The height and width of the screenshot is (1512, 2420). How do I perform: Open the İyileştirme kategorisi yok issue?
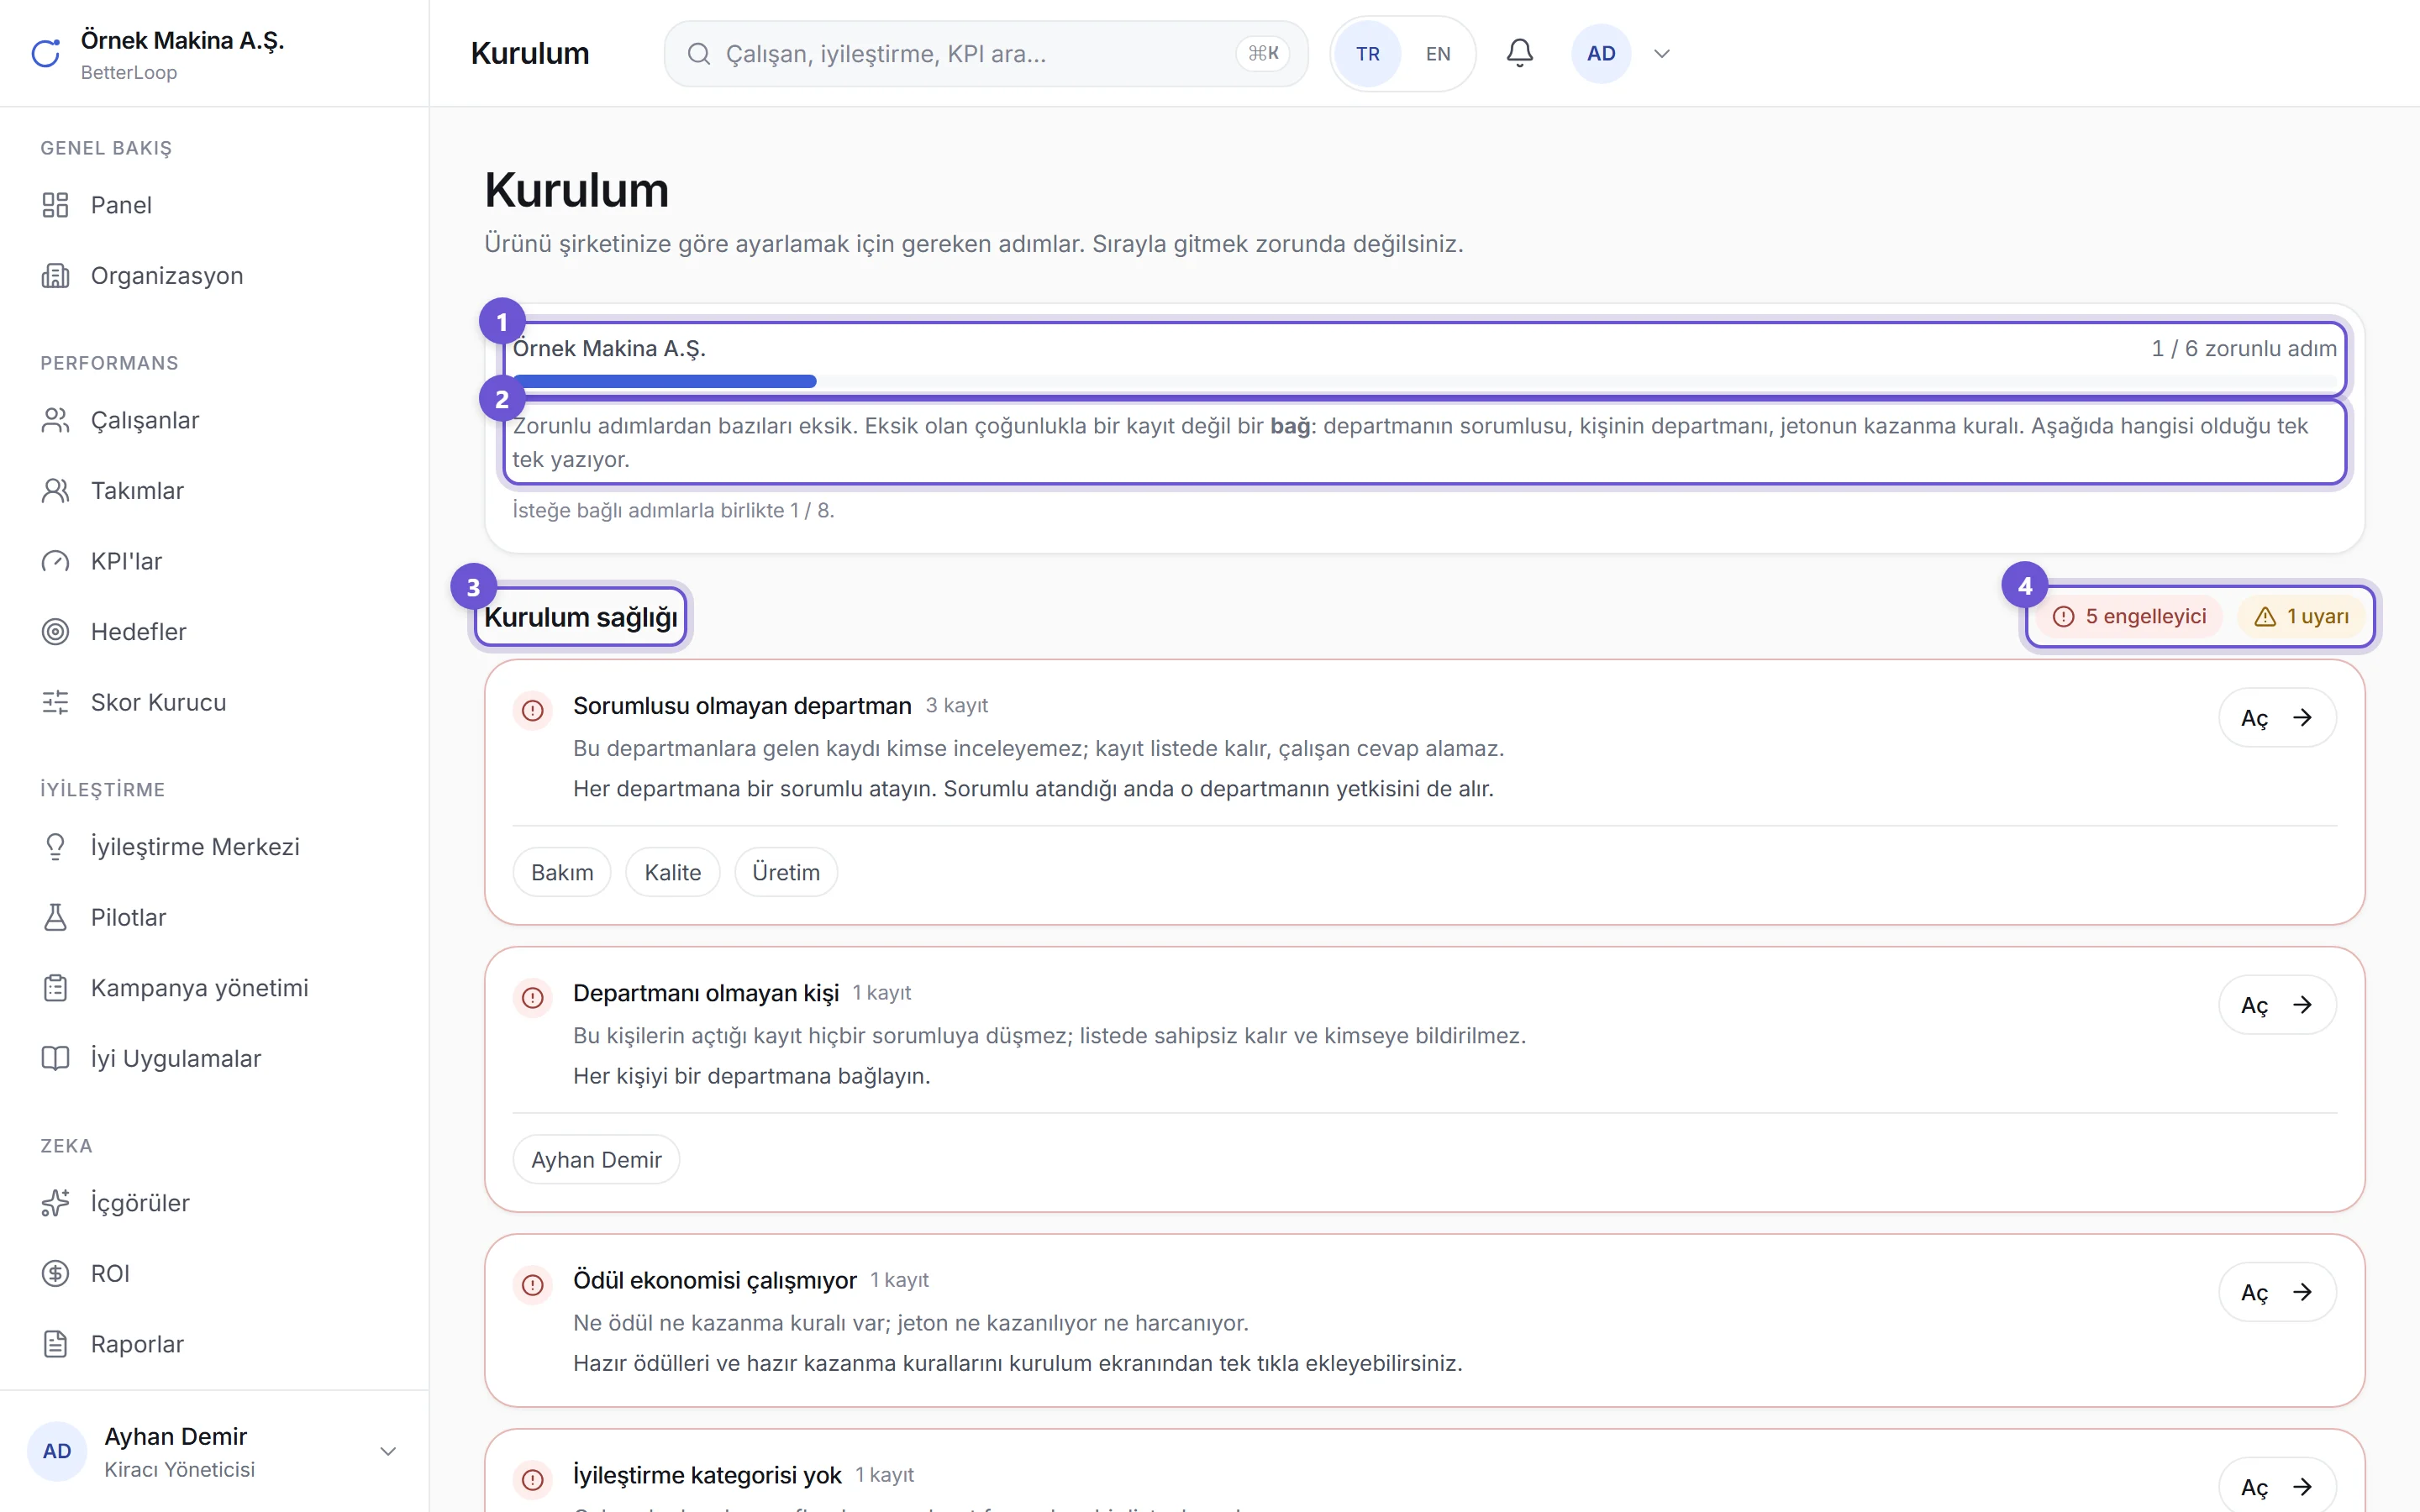(2276, 1487)
